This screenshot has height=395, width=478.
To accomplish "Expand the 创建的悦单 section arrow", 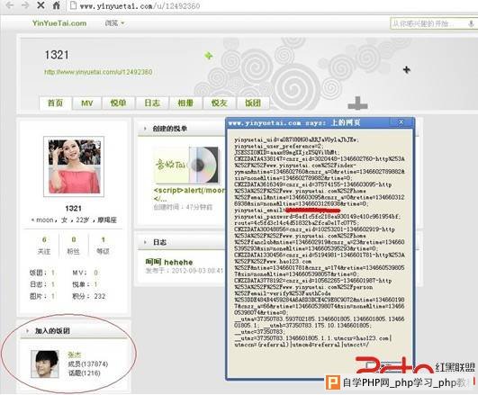I will [145, 129].
